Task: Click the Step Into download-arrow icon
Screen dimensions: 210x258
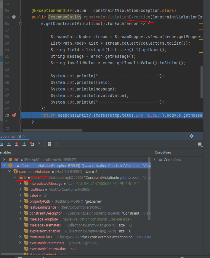Action: point(9,144)
